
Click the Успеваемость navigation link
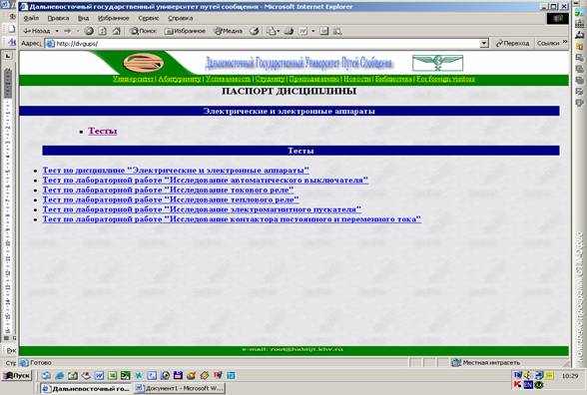(228, 79)
